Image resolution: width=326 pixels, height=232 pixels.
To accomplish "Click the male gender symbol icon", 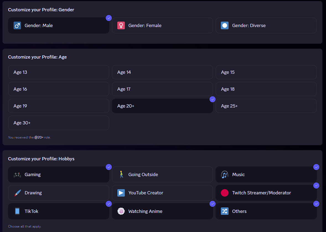I will [17, 25].
